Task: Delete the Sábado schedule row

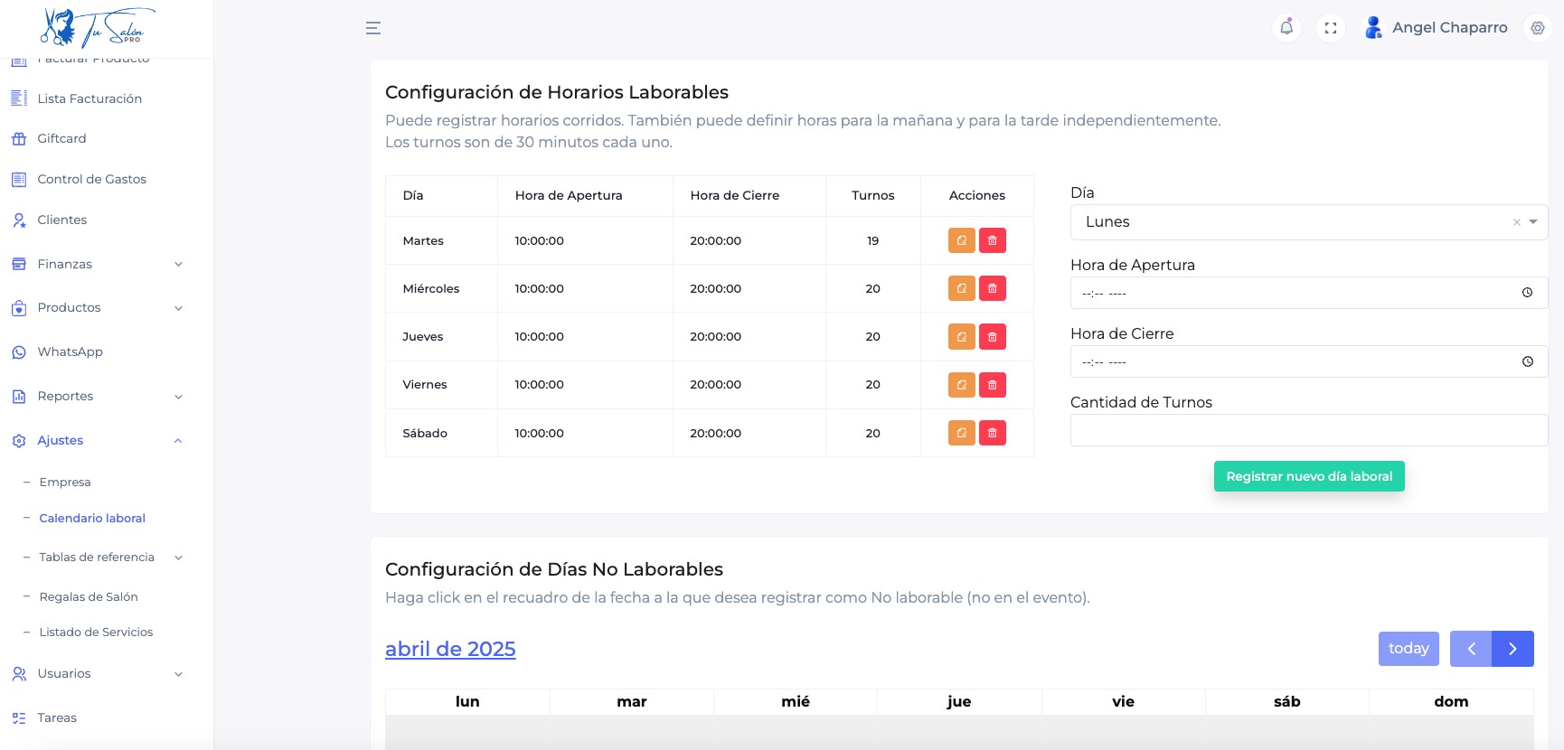Action: [x=992, y=433]
